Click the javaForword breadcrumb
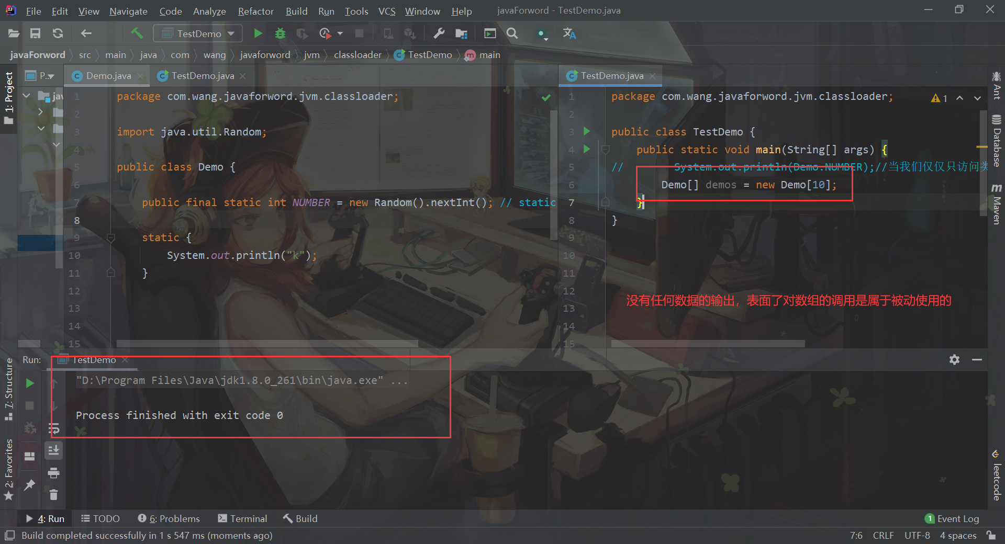This screenshot has width=1005, height=544. tap(37, 55)
